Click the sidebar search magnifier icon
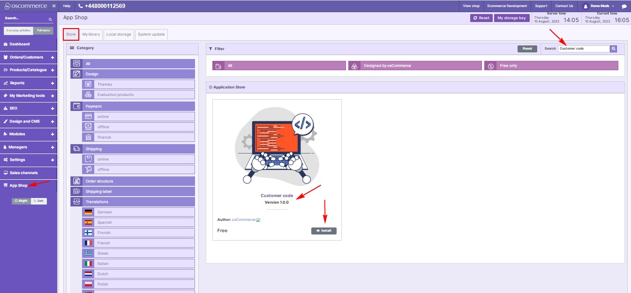The width and height of the screenshot is (631, 293). coord(51,19)
